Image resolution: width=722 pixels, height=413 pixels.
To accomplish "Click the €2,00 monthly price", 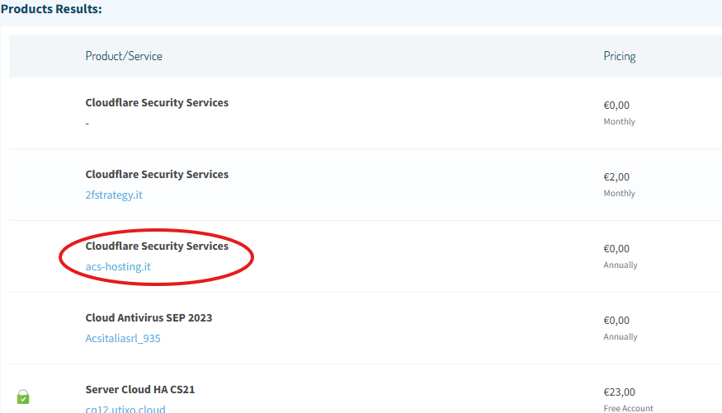I will coord(616,176).
